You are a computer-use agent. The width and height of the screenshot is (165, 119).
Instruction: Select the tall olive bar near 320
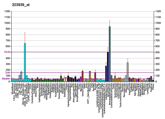(128, 72)
